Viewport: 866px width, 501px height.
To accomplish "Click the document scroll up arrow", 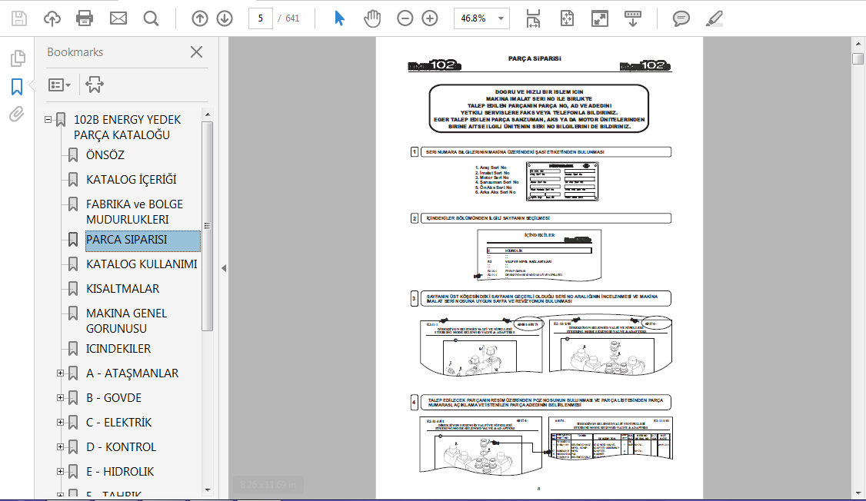I will (x=858, y=44).
